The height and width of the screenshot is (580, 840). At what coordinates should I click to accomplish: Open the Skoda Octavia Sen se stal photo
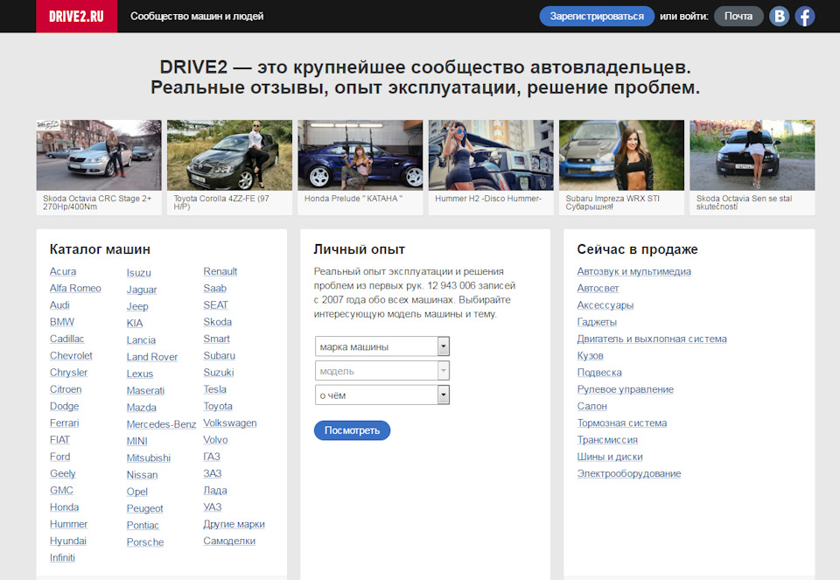[752, 156]
